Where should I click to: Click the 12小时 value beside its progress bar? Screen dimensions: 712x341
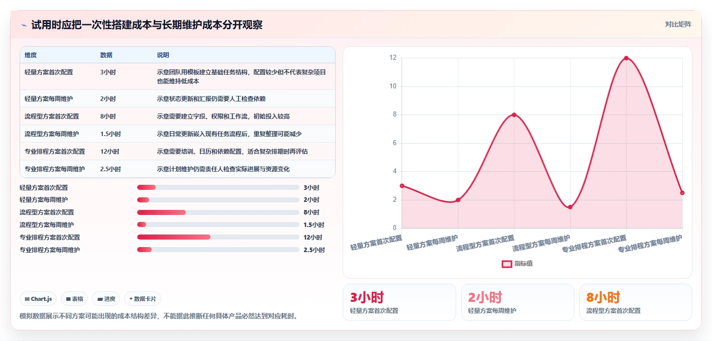pyautogui.click(x=313, y=237)
